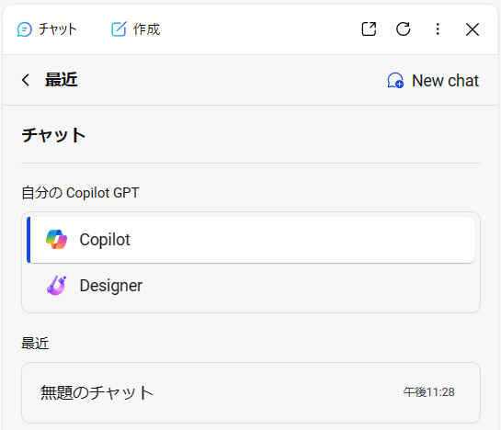The width and height of the screenshot is (501, 430).
Task: Click the チャット section heading
Action: click(53, 135)
